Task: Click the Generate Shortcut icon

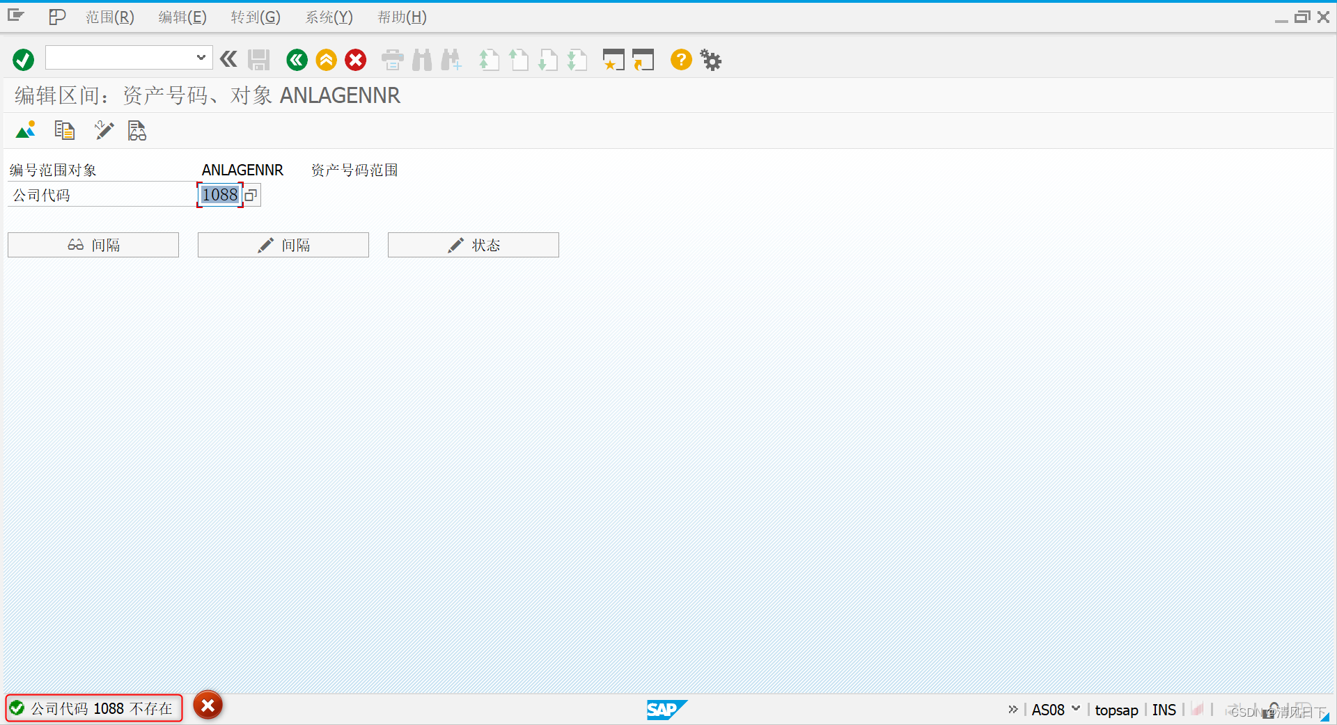Action: coord(643,60)
